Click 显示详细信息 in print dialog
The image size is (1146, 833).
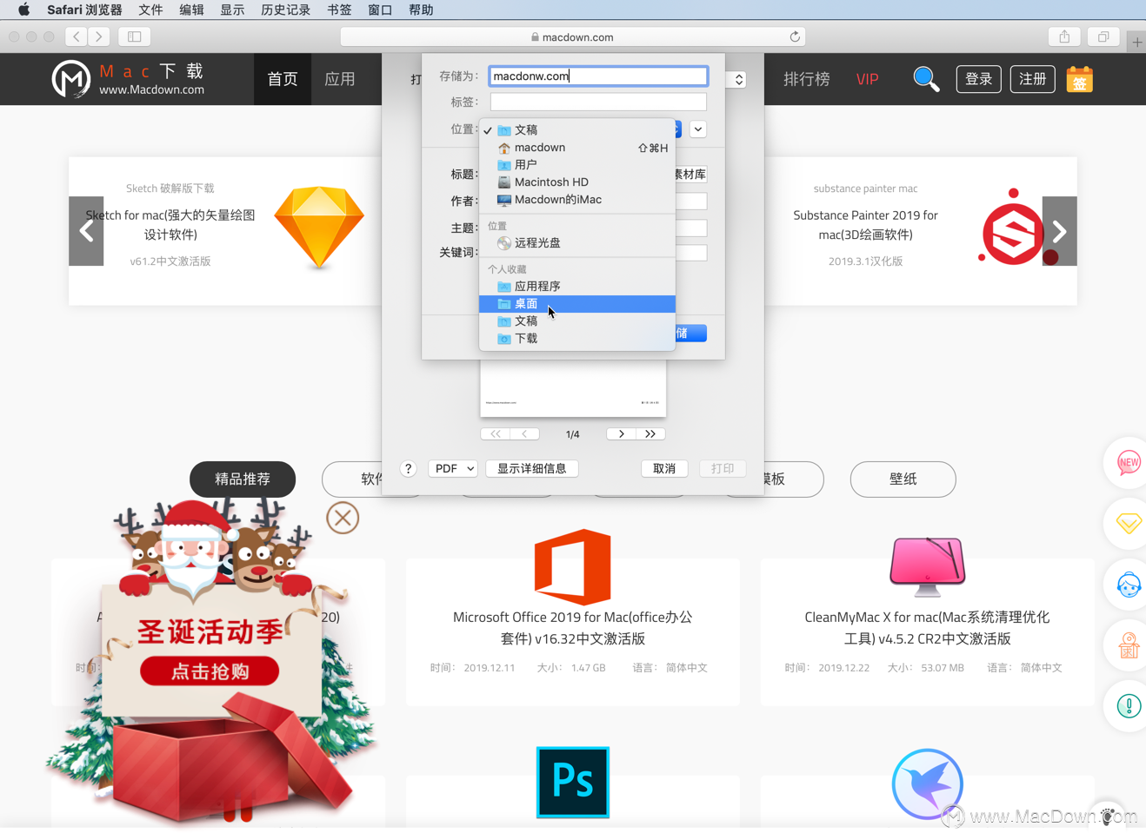click(532, 468)
